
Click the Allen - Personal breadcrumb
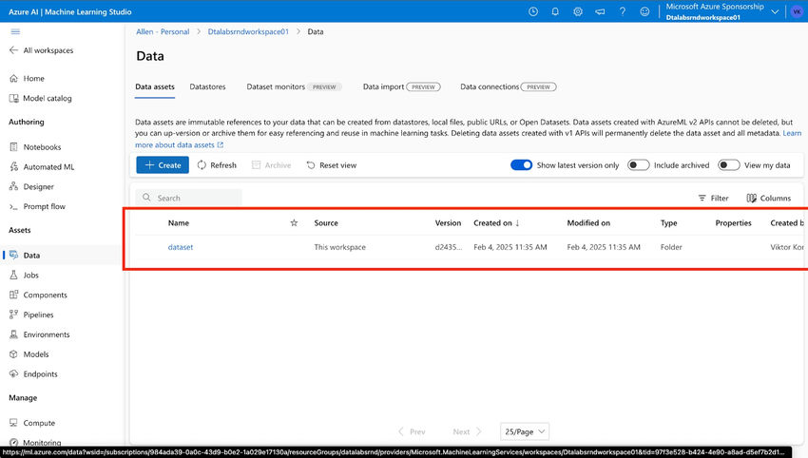click(163, 31)
